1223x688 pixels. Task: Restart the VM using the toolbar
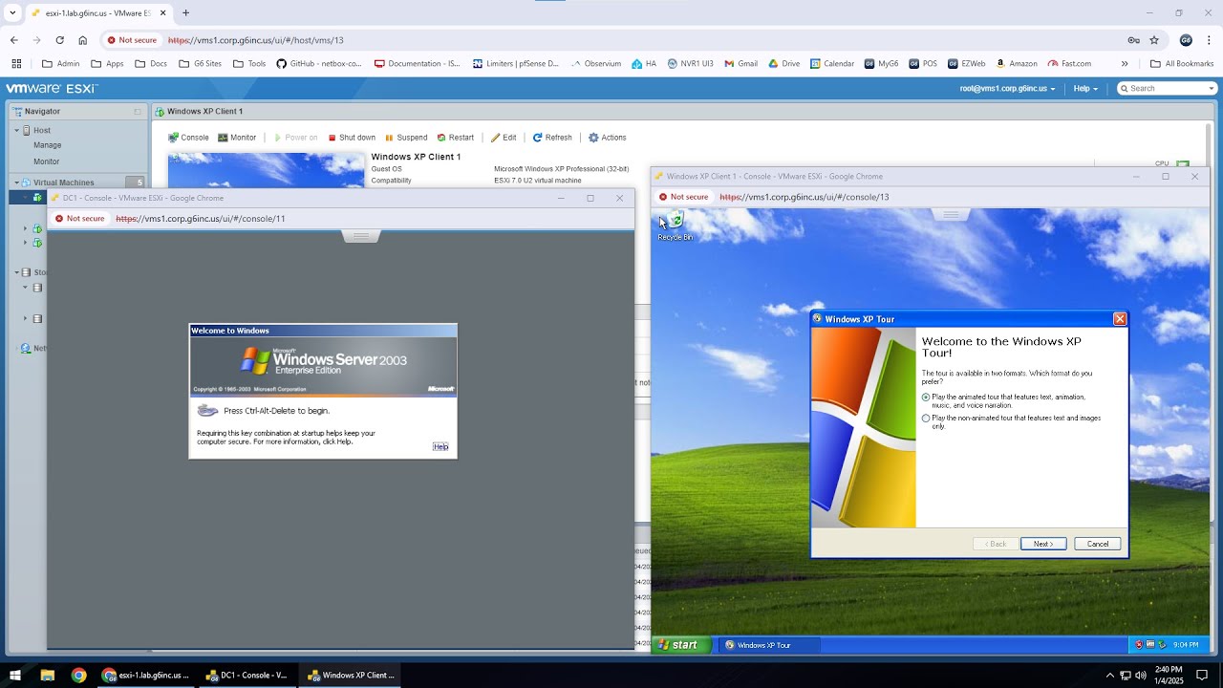[x=455, y=138]
